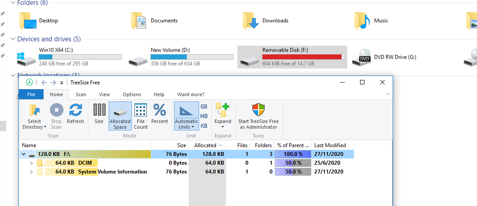
Task: Select the DCIM folder row
Action: [186, 163]
